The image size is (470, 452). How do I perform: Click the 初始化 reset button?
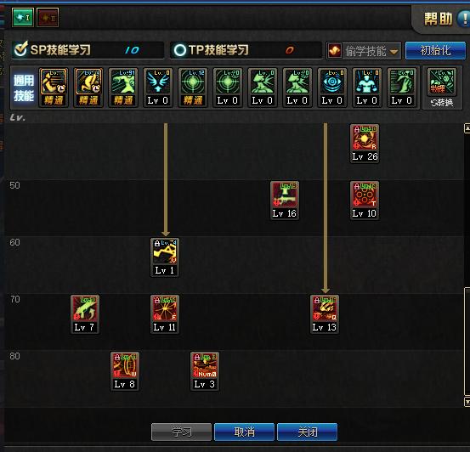tap(435, 51)
